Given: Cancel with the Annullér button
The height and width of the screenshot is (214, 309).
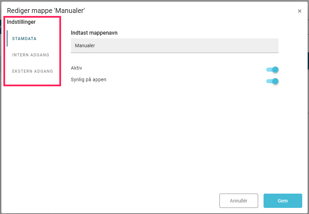Looking at the screenshot, I should pos(239,200).
